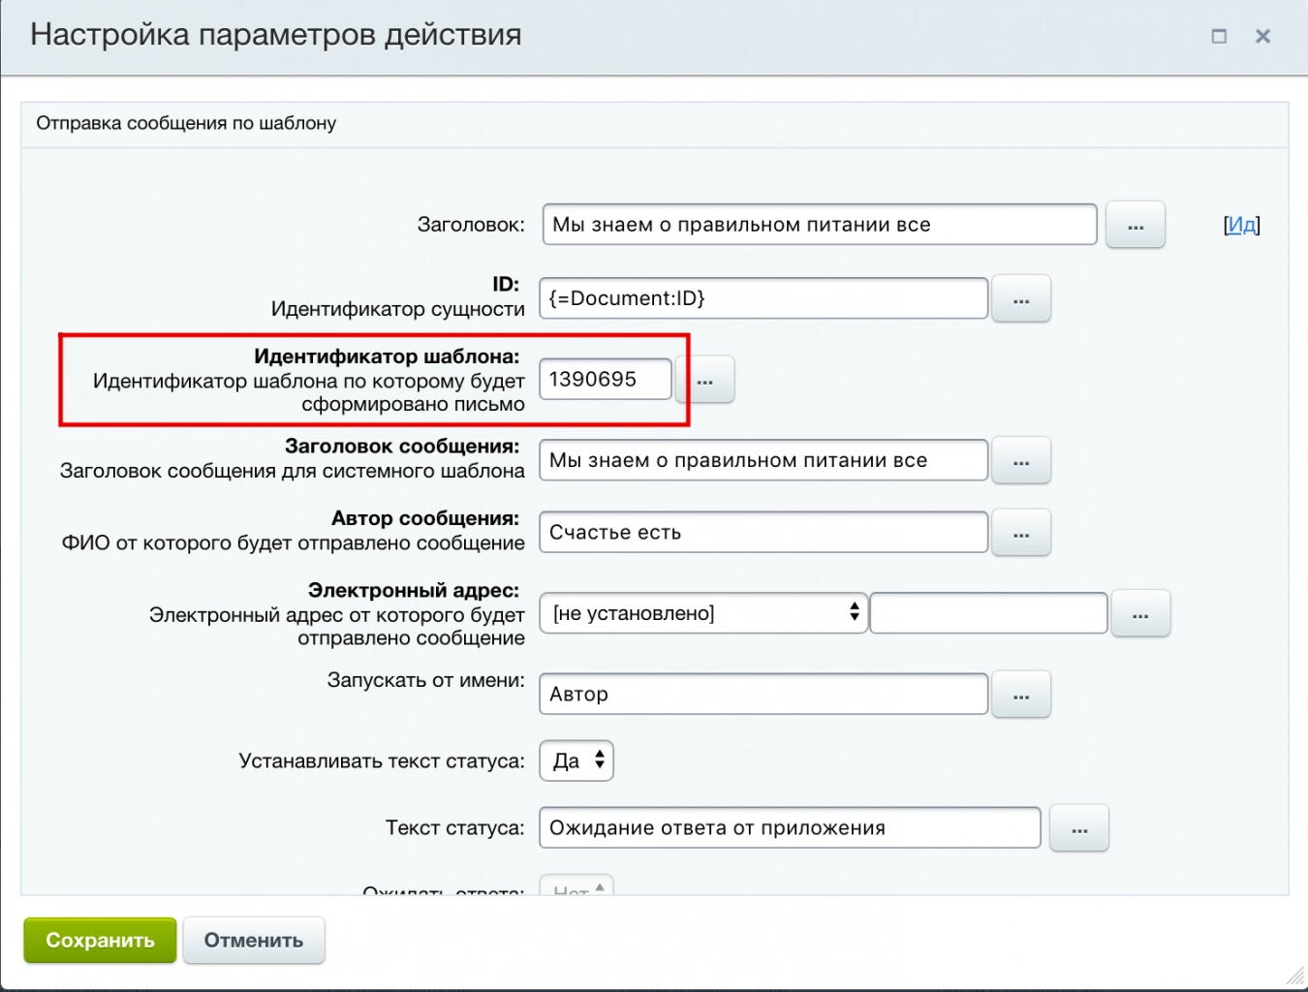
Task: Open value selector beside Заголовок сообщения field
Action: pos(1021,460)
